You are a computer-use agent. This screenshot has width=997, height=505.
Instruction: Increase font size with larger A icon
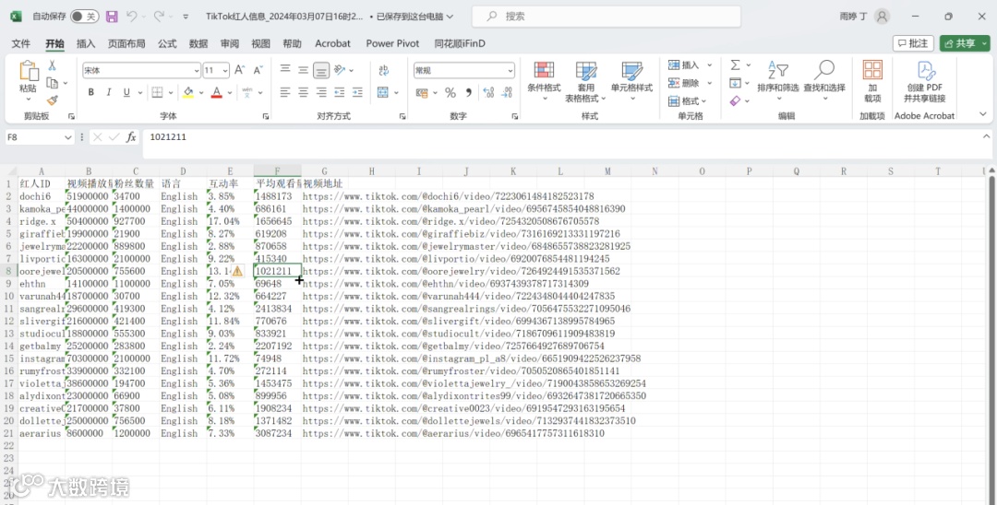click(240, 70)
